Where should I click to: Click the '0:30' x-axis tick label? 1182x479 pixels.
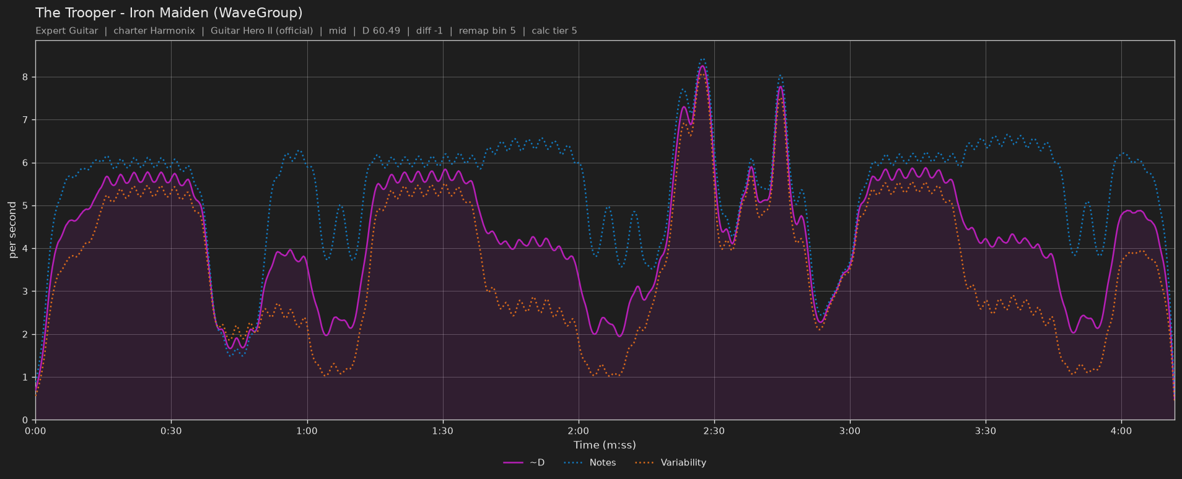pos(171,431)
